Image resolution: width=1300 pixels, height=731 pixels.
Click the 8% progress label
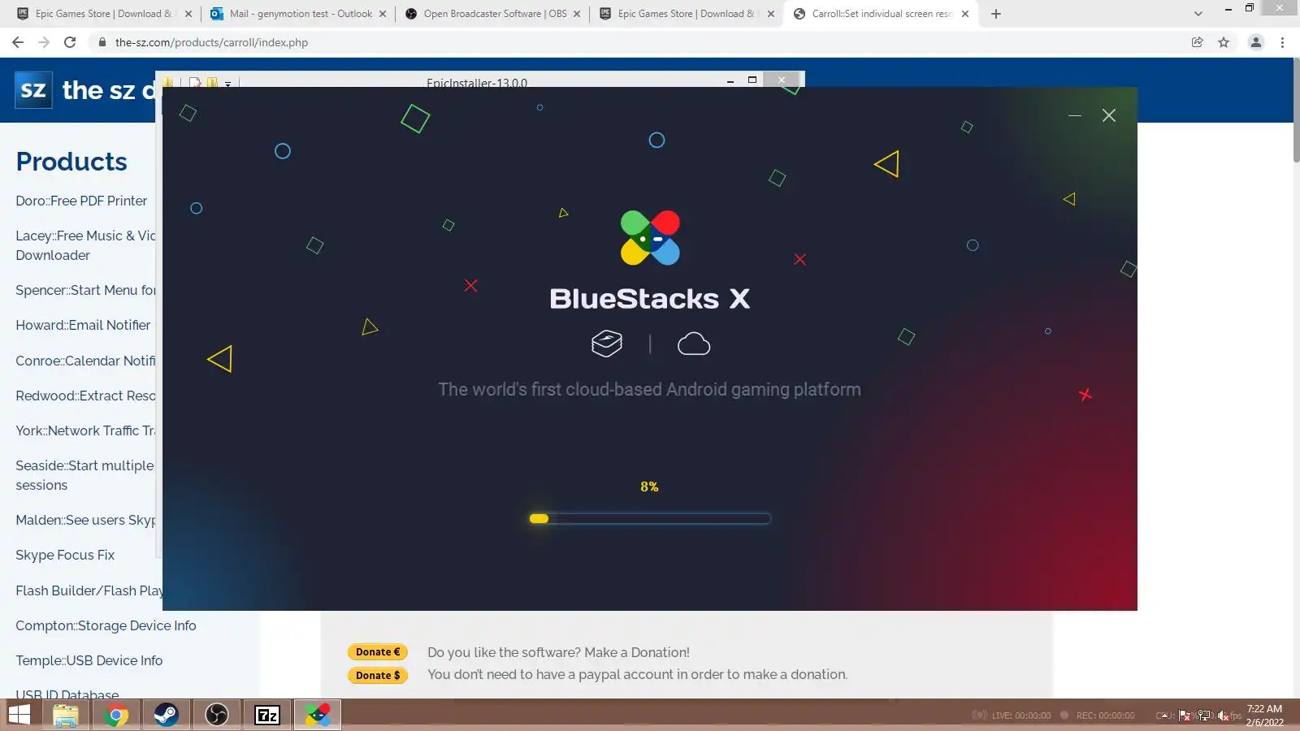(x=649, y=487)
